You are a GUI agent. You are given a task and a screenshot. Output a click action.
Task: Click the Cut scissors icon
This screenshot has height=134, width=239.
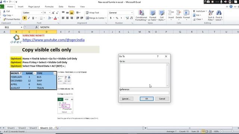(4, 11)
